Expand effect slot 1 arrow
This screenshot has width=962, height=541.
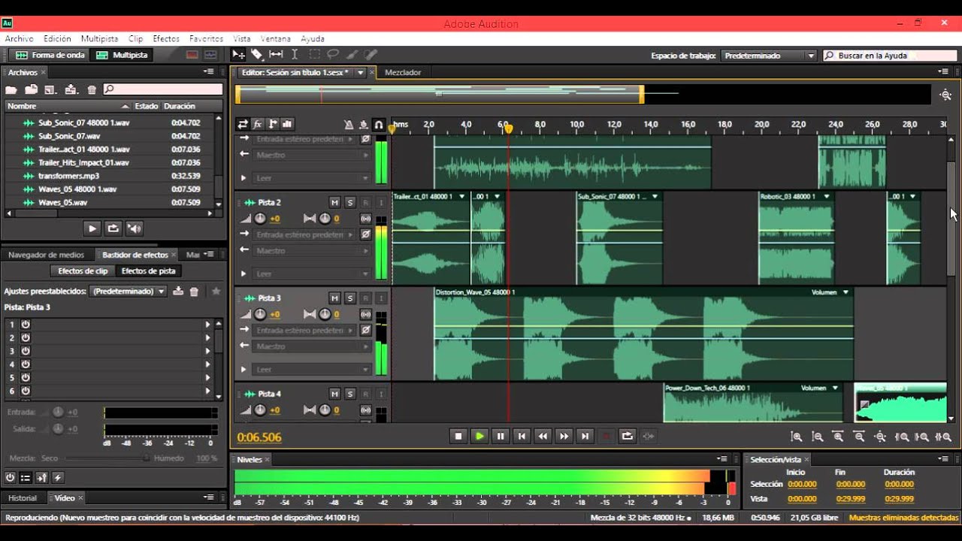208,325
